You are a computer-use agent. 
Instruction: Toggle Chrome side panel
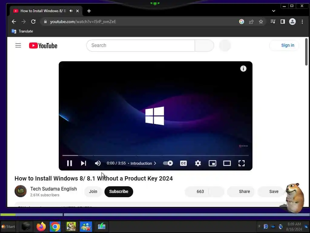click(283, 22)
